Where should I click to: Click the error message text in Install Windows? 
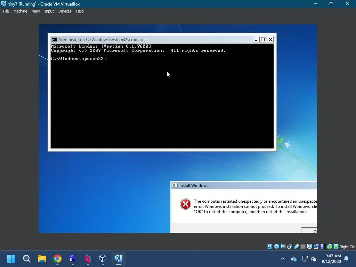(x=256, y=207)
